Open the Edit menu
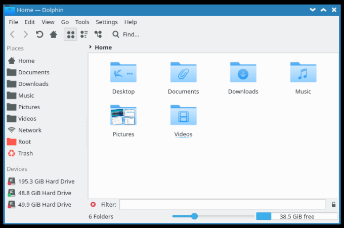The height and width of the screenshot is (228, 344). [30, 22]
